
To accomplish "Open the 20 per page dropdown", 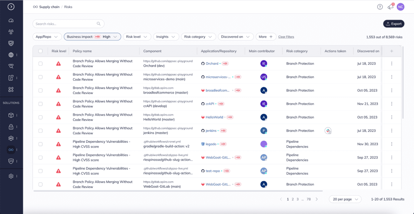I will (345, 199).
